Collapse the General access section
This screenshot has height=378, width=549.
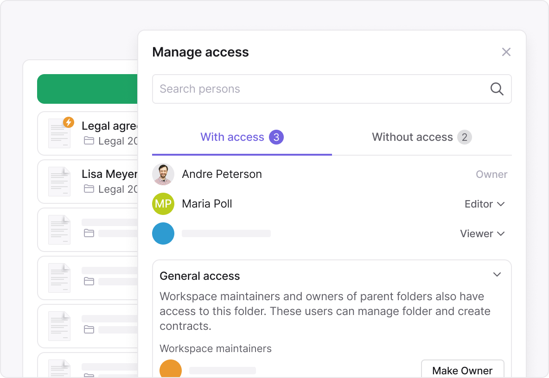(x=497, y=275)
